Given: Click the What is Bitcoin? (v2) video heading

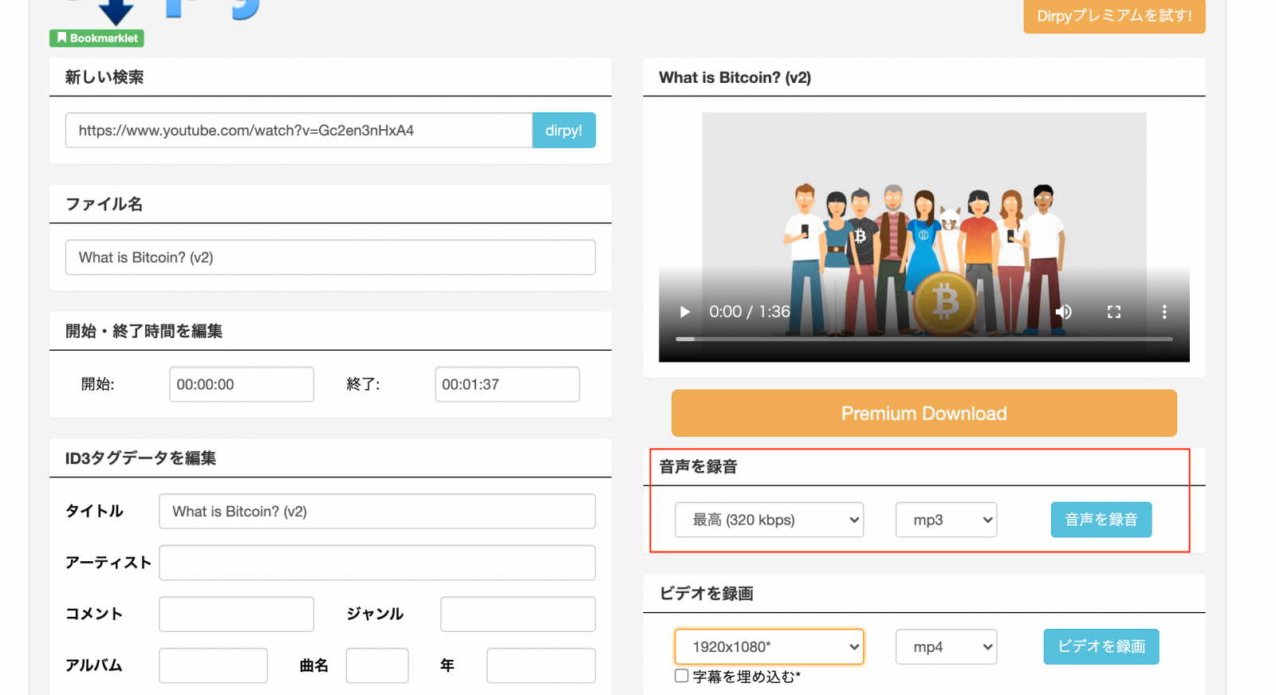Looking at the screenshot, I should pos(734,77).
